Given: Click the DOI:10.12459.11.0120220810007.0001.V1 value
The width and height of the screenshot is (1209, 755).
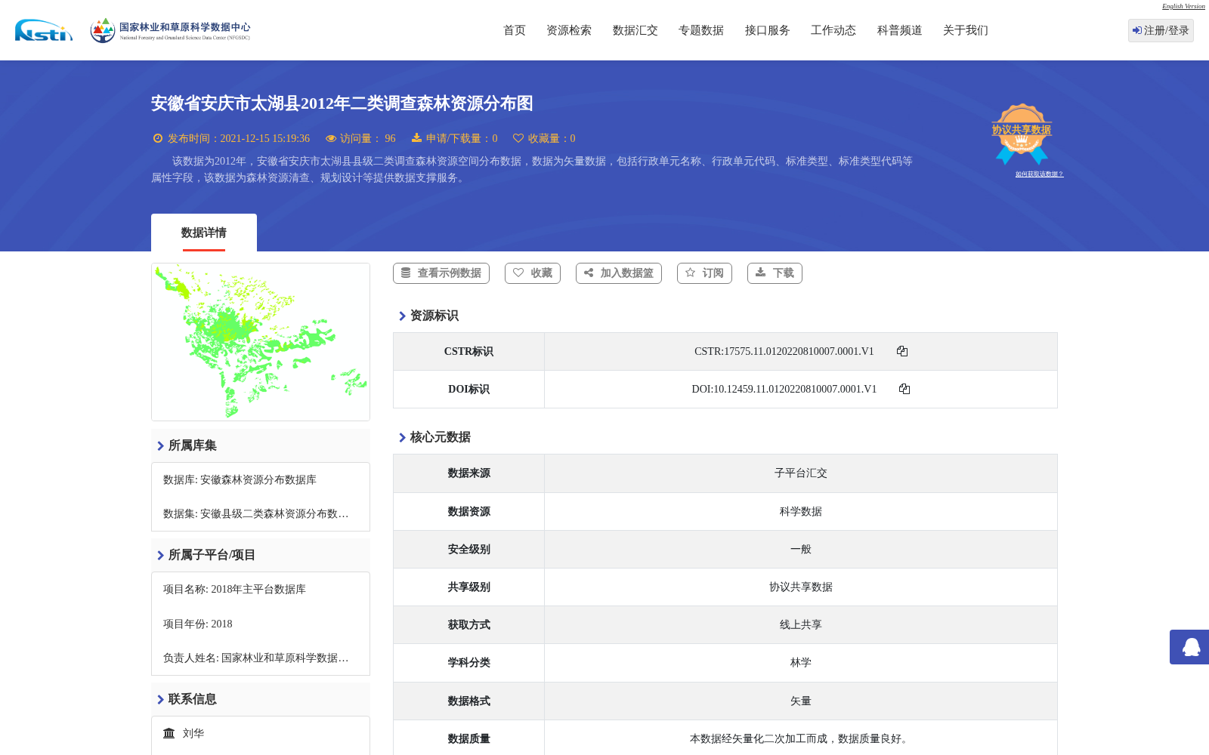Looking at the screenshot, I should tap(784, 390).
